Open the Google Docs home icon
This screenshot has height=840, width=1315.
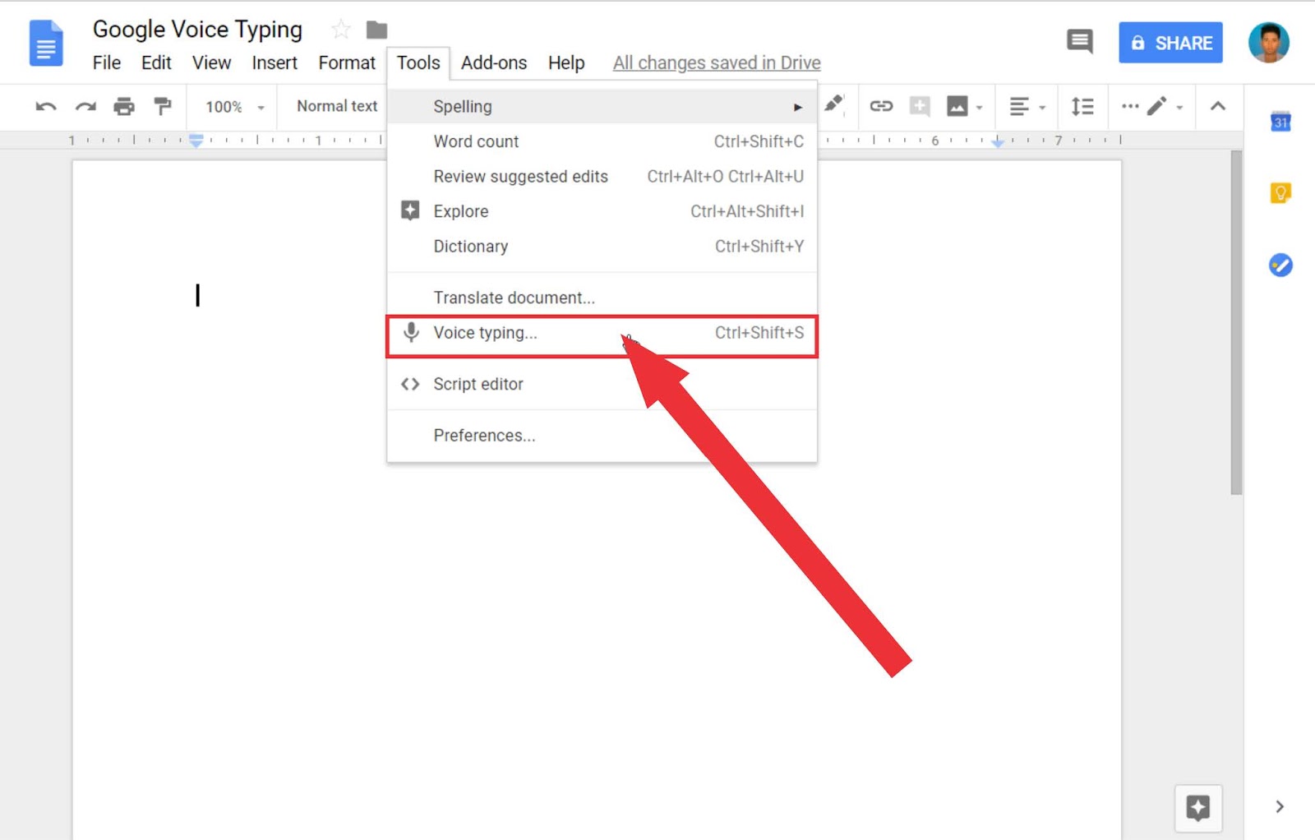point(46,43)
